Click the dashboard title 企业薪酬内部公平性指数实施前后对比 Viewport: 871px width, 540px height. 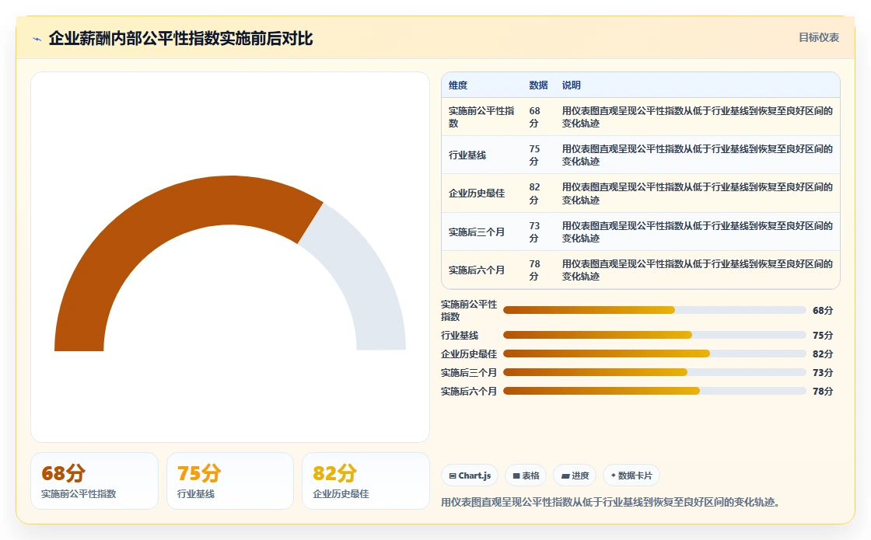pyautogui.click(x=180, y=38)
